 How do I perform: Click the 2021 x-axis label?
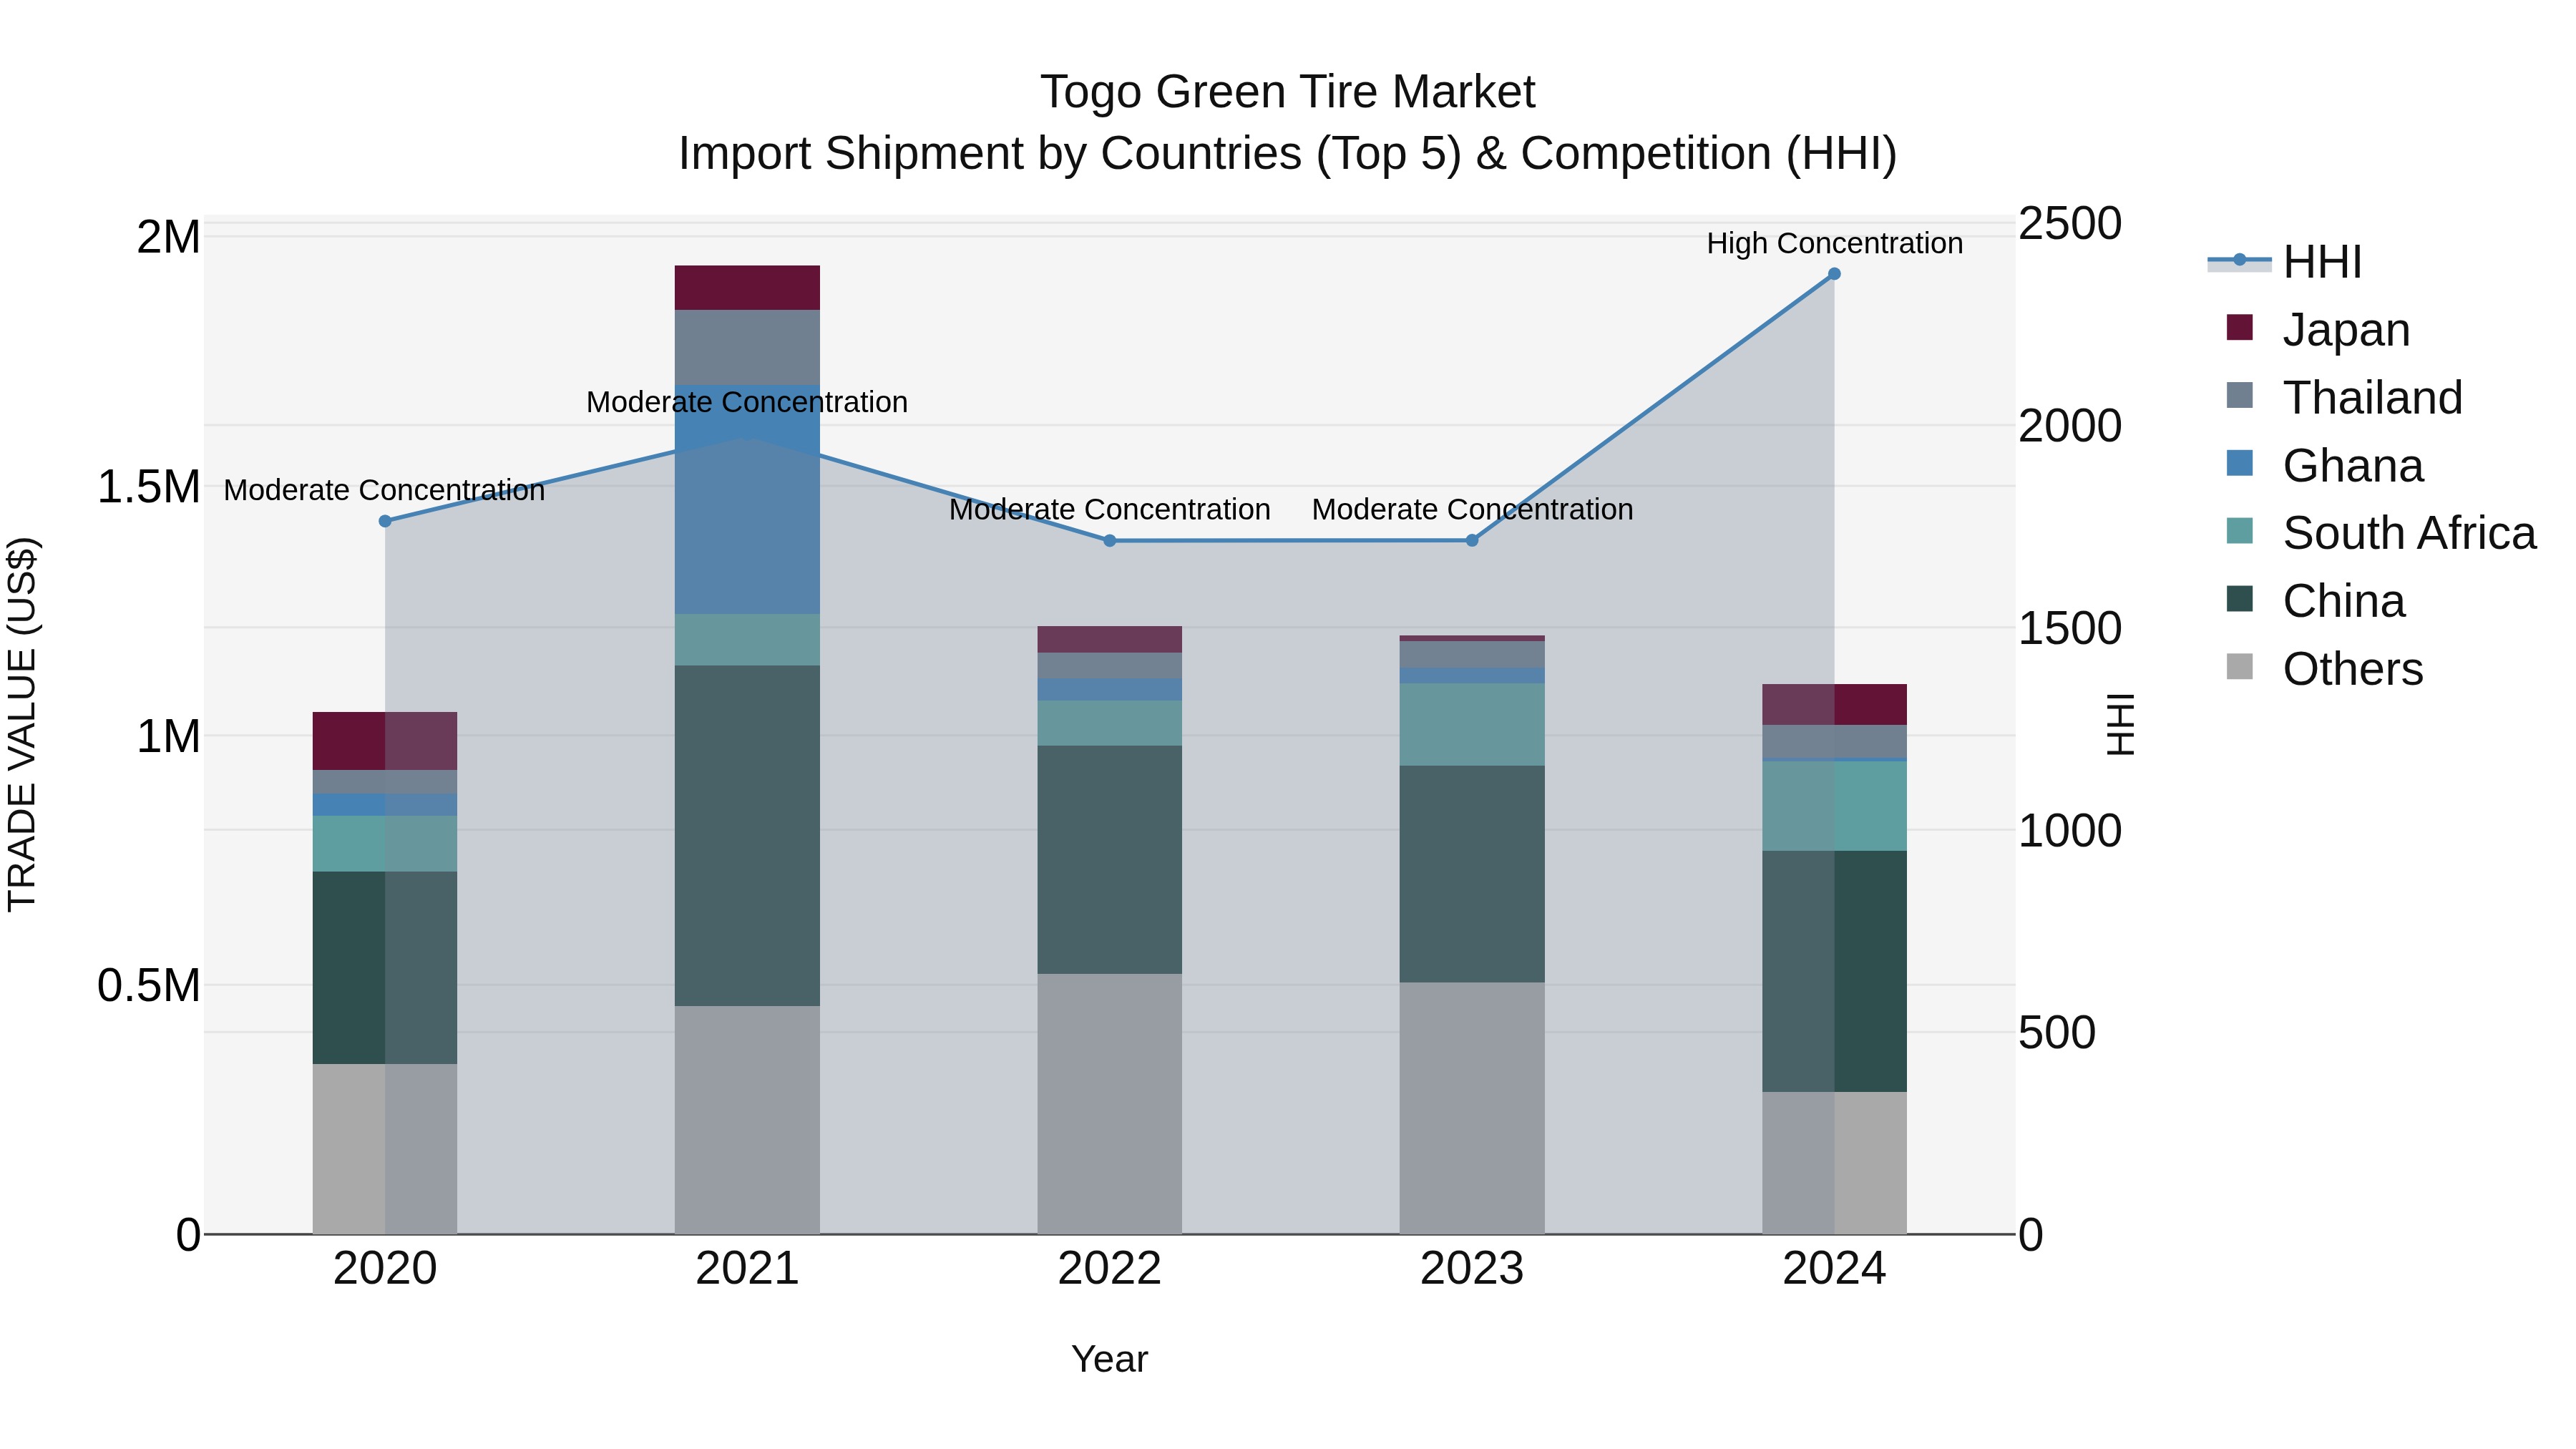747,1269
